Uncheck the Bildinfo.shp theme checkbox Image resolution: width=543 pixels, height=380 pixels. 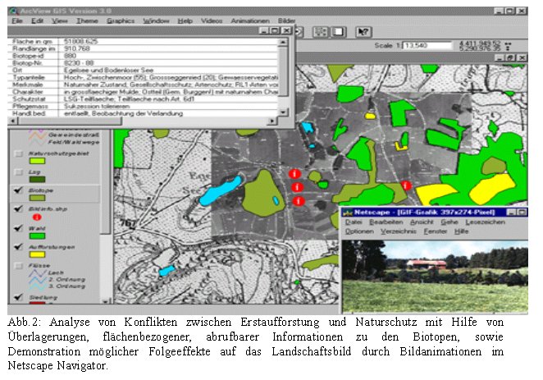[19, 209]
